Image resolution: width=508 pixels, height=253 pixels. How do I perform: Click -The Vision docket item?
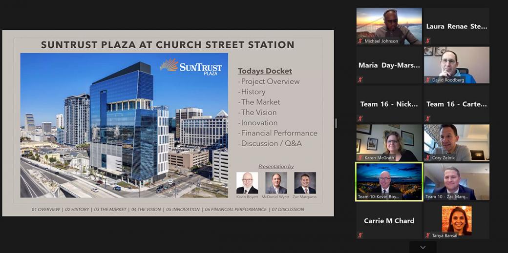pos(257,112)
